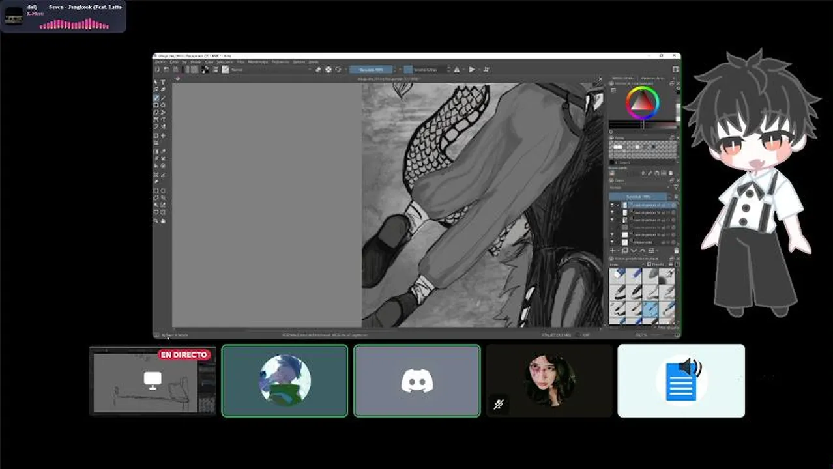Delete the selected layer with trash icon
The width and height of the screenshot is (833, 469).
(x=676, y=251)
